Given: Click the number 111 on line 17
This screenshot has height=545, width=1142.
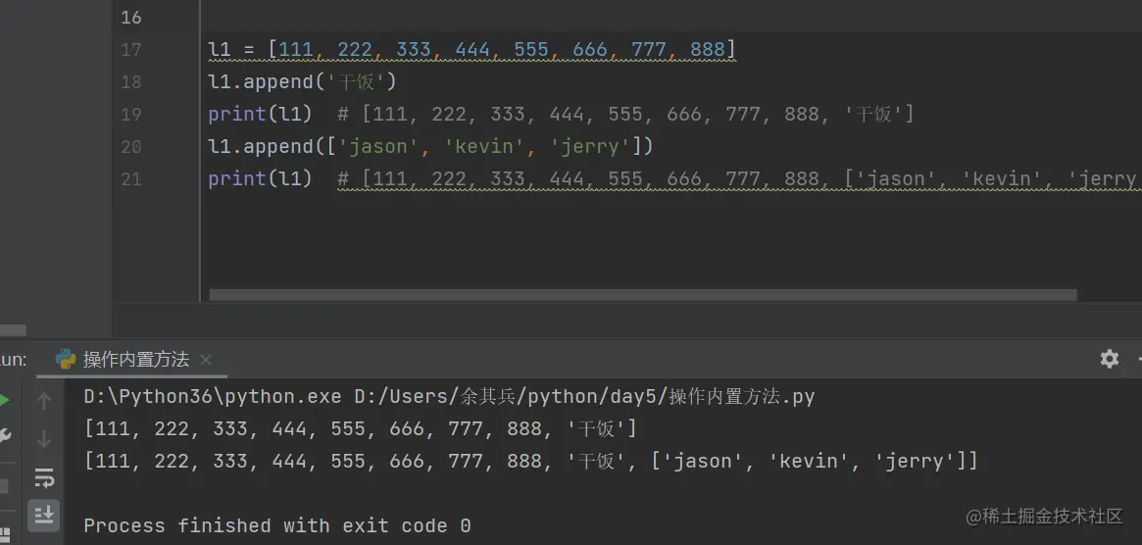Looking at the screenshot, I should (296, 50).
